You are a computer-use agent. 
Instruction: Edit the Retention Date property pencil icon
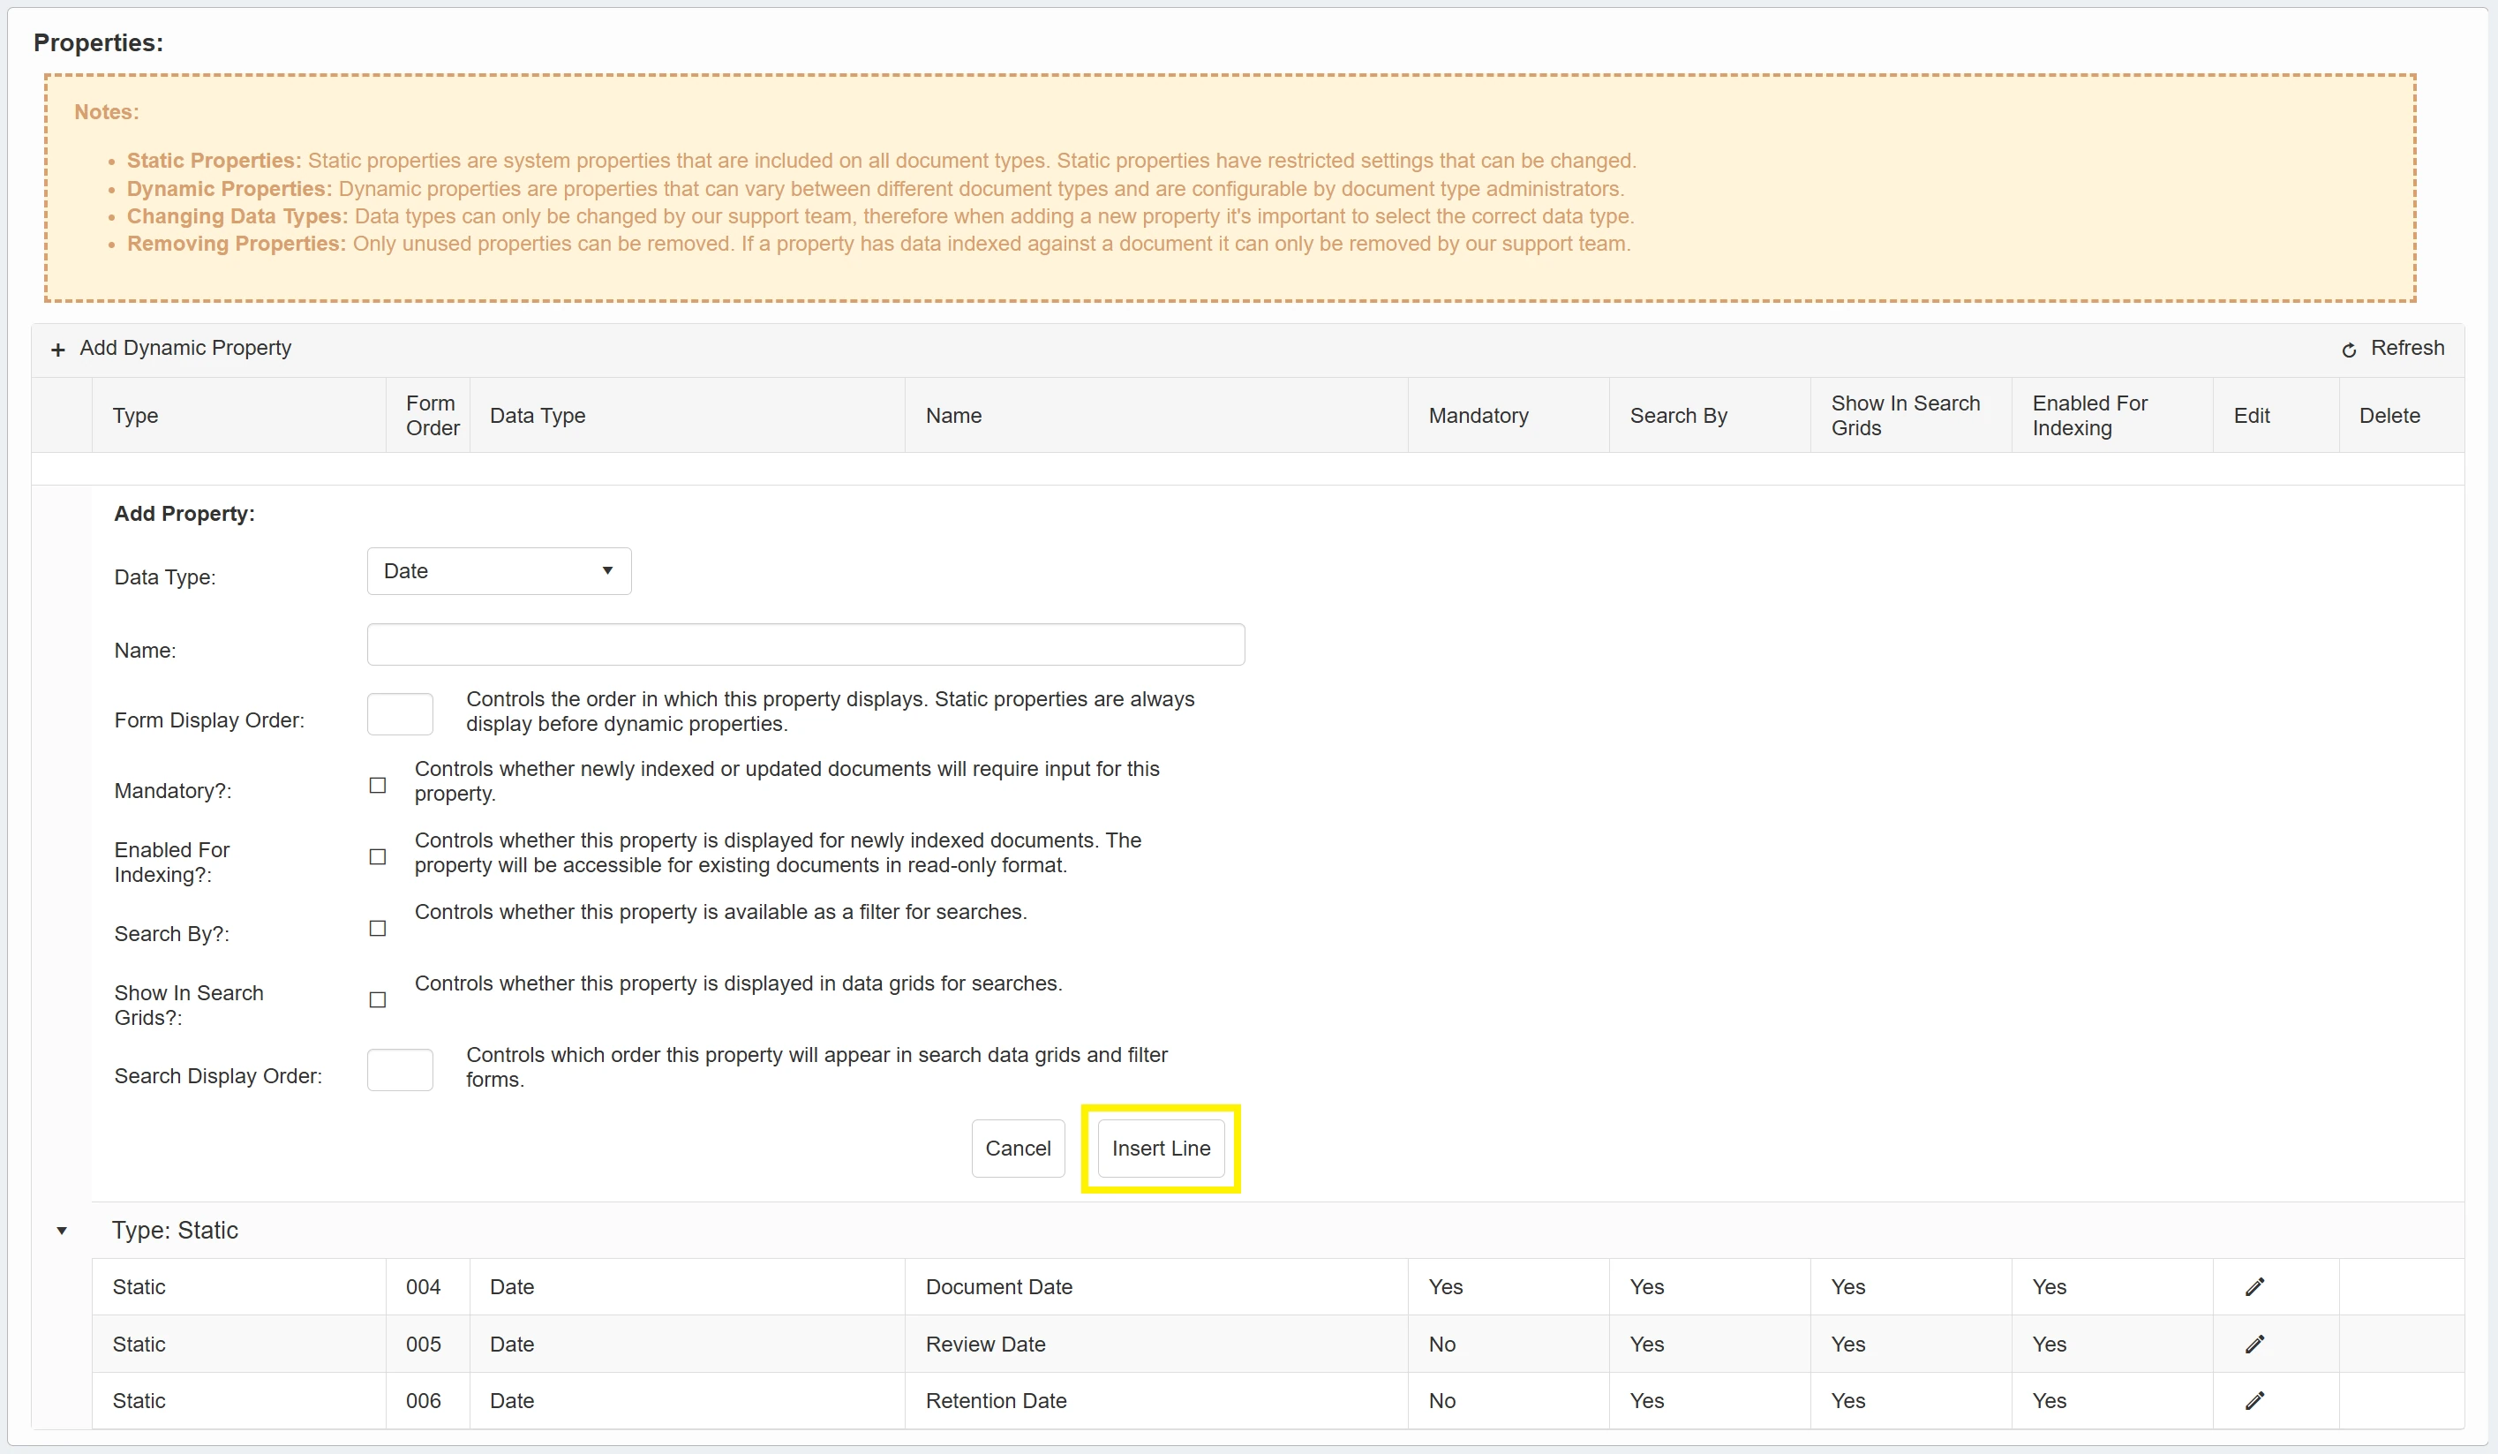pos(2255,1400)
